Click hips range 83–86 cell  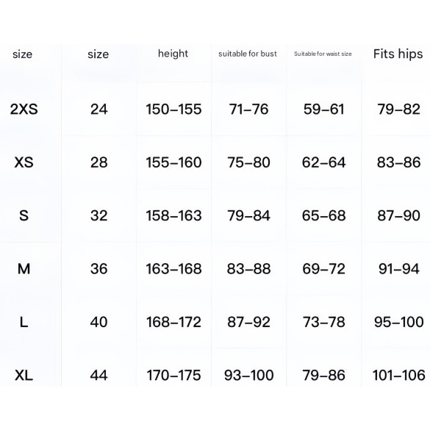click(398, 162)
